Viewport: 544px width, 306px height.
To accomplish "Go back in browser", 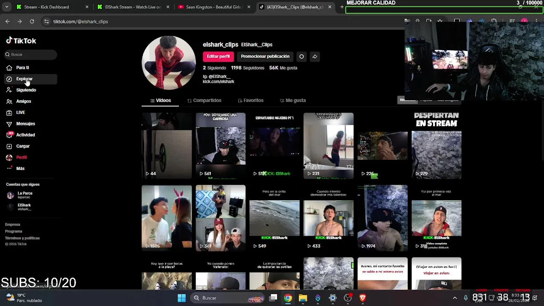I will tap(8, 21).
